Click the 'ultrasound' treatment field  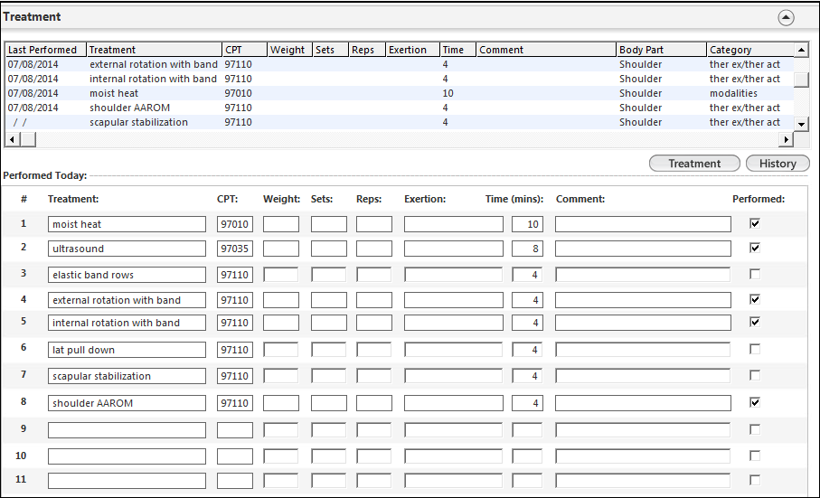(127, 249)
